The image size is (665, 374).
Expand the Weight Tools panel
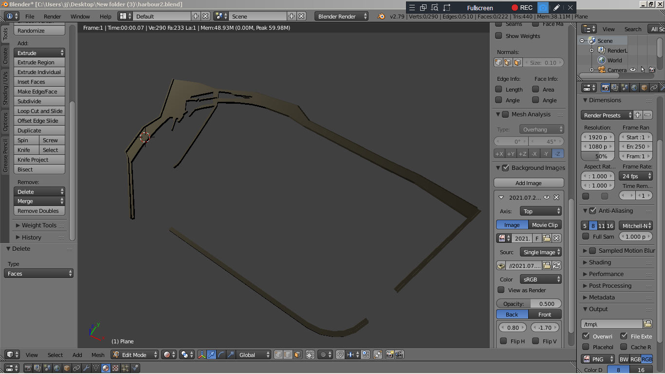pos(39,225)
